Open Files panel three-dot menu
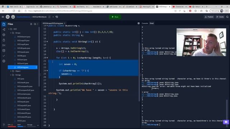The width and height of the screenshot is (230, 129). (x=38, y=24)
